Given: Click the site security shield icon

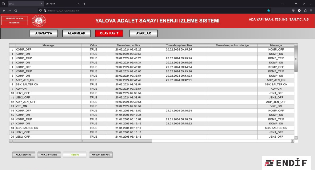Looking at the screenshot, I should (41, 11).
